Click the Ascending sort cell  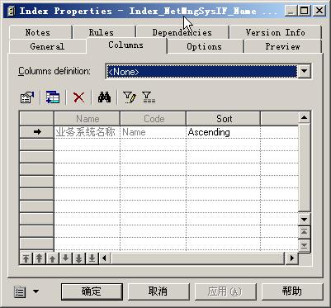[223, 132]
